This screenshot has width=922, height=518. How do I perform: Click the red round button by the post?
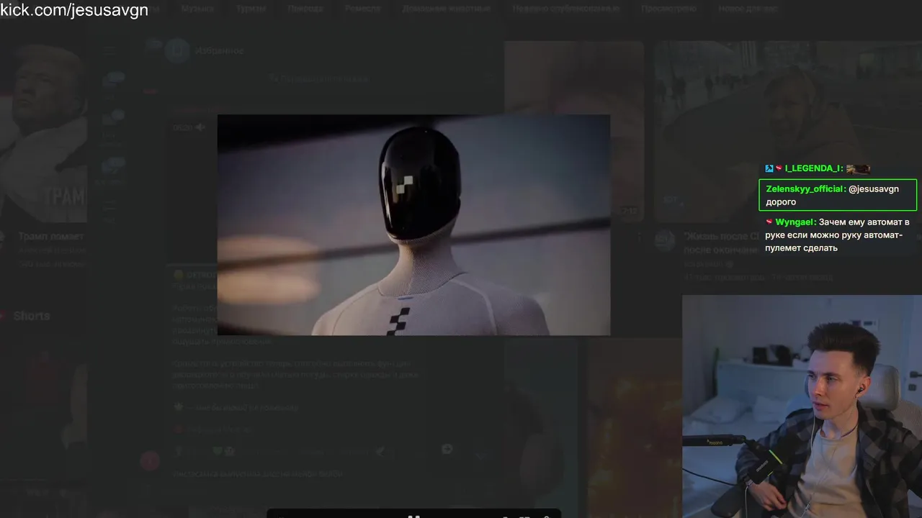pyautogui.click(x=150, y=461)
